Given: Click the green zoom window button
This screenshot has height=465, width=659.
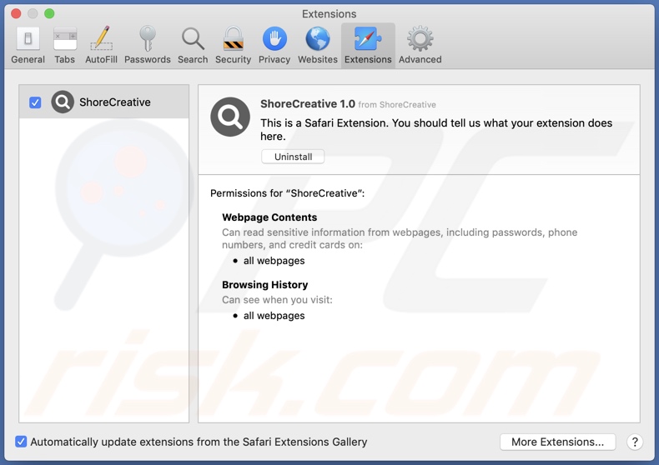Looking at the screenshot, I should pyautogui.click(x=49, y=13).
